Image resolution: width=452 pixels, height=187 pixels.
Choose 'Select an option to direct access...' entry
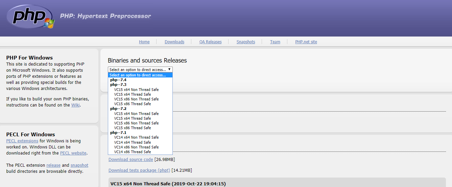pos(140,75)
